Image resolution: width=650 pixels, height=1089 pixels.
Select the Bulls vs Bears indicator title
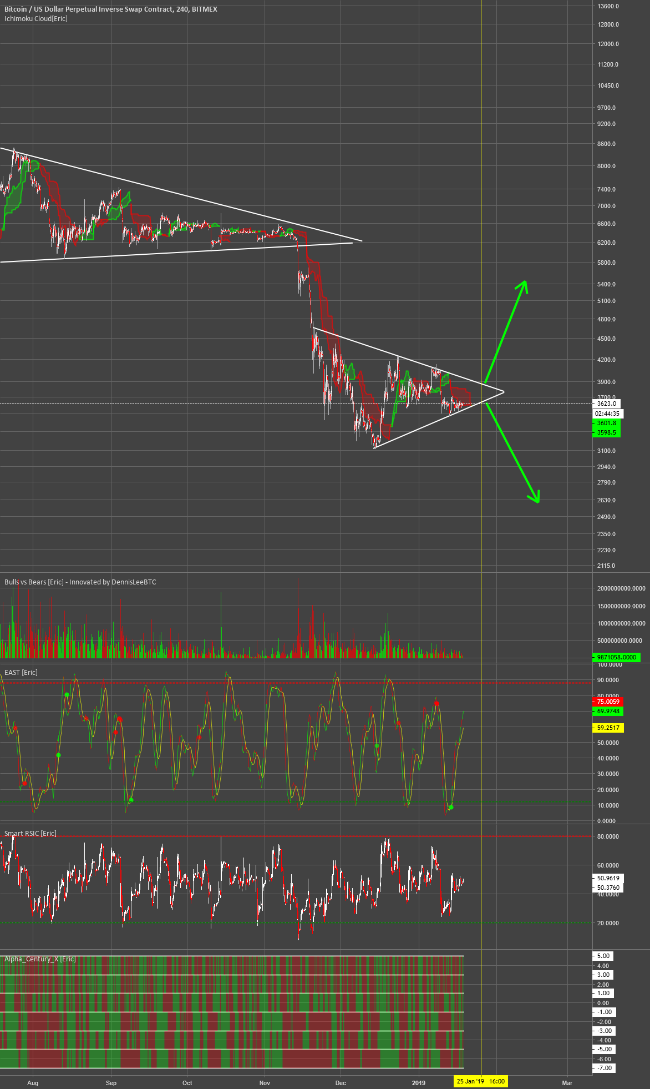point(80,582)
